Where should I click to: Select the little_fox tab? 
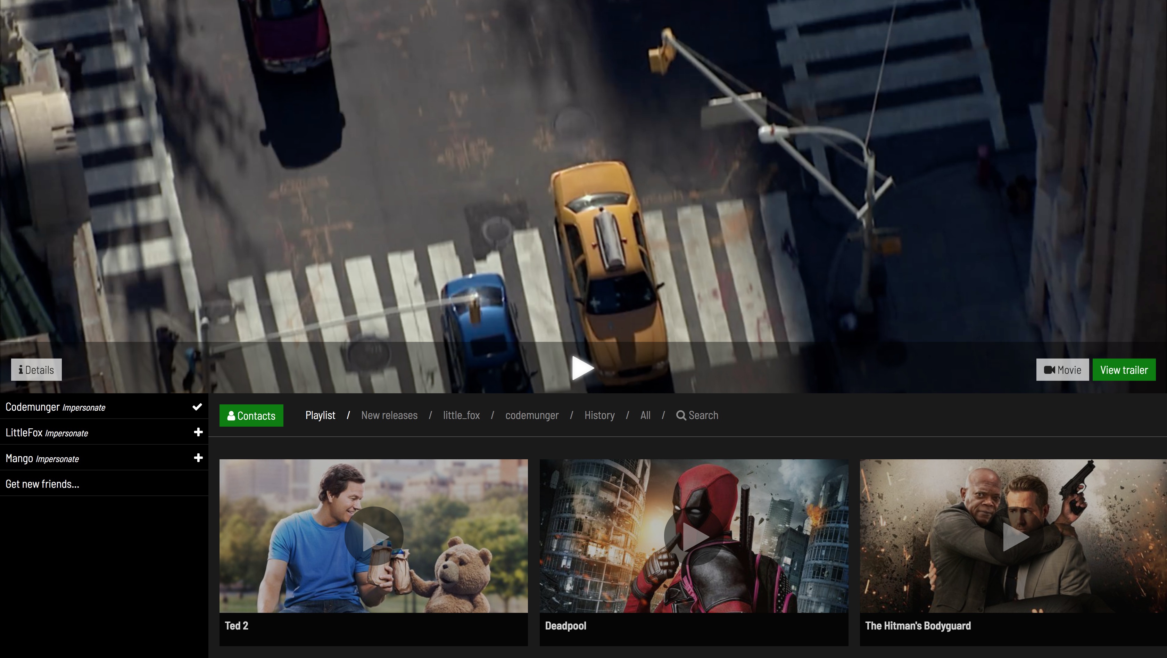461,416
